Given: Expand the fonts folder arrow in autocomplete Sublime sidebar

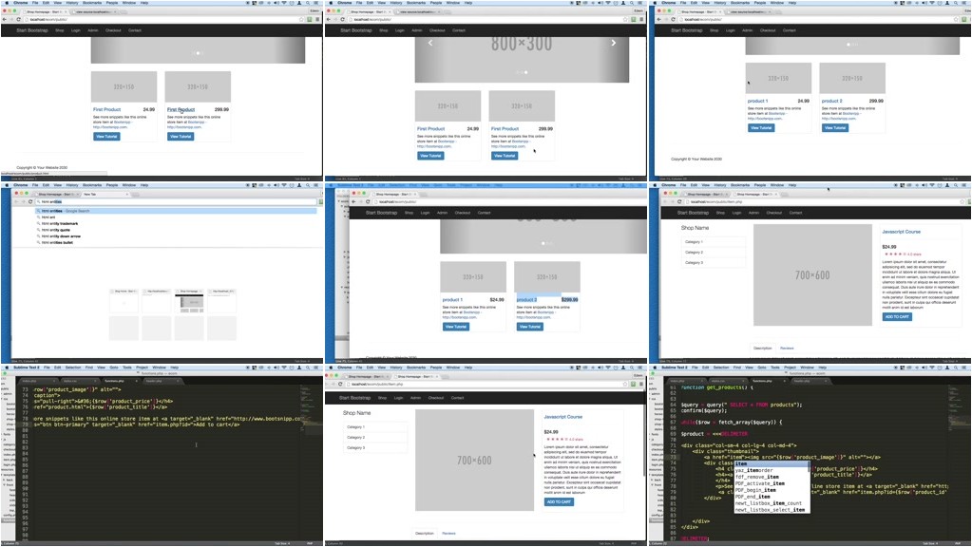Looking at the screenshot, I should coord(652,434).
